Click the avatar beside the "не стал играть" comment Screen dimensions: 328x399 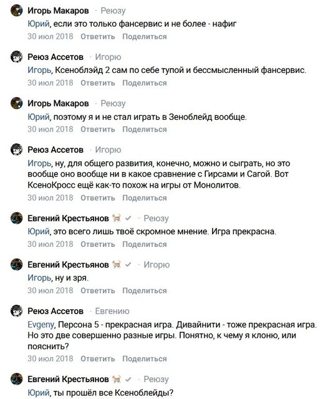17,103
